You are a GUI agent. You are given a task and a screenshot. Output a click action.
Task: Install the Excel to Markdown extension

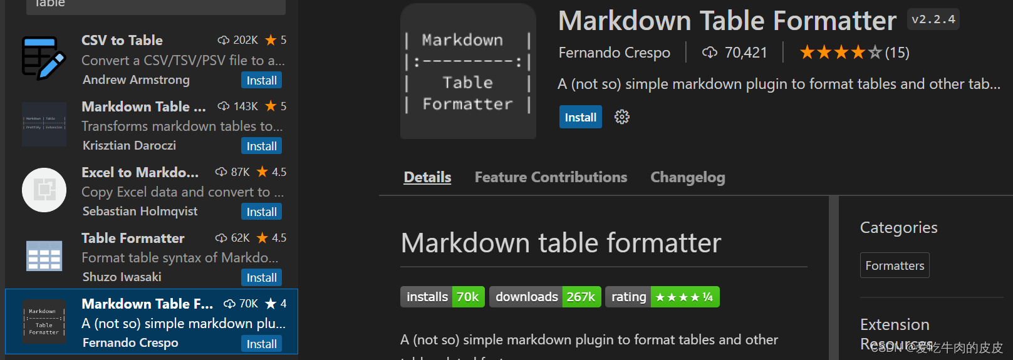click(261, 212)
